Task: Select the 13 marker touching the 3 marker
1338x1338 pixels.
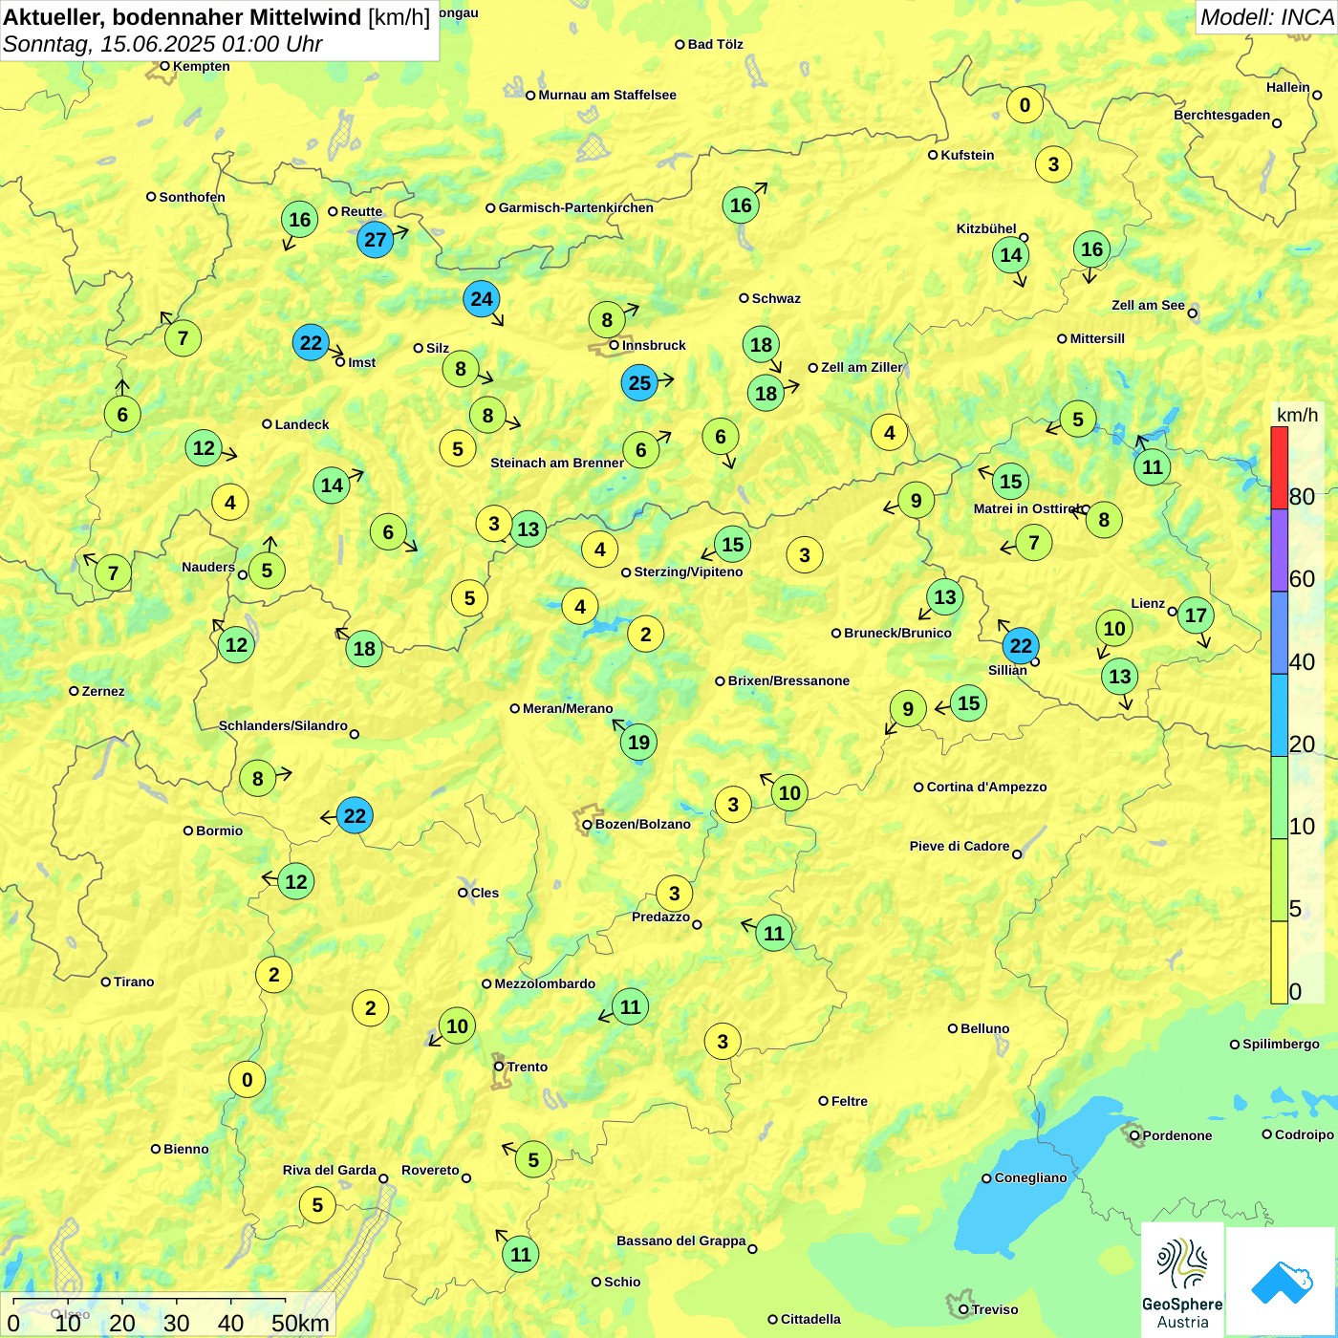Action: click(529, 529)
